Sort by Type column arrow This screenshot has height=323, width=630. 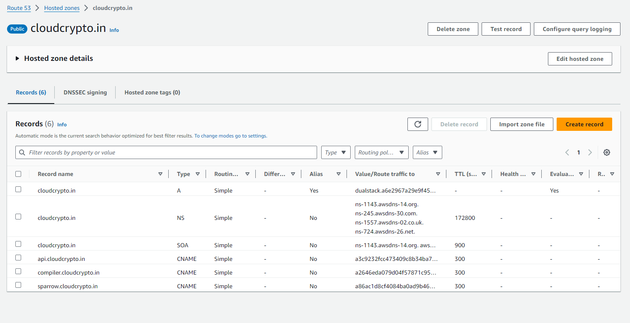[x=198, y=174]
